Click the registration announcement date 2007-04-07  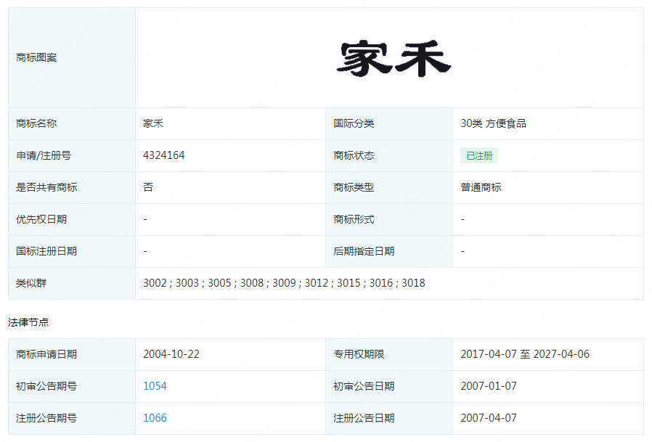[x=489, y=418]
